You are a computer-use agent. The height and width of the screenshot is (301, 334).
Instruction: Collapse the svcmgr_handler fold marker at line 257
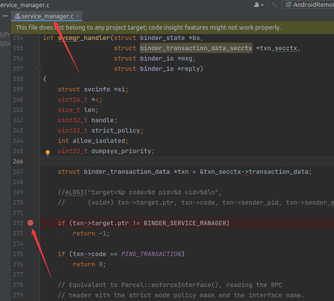point(40,69)
